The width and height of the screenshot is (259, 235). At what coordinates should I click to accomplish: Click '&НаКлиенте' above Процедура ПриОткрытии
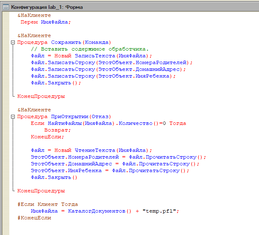pos(34,110)
